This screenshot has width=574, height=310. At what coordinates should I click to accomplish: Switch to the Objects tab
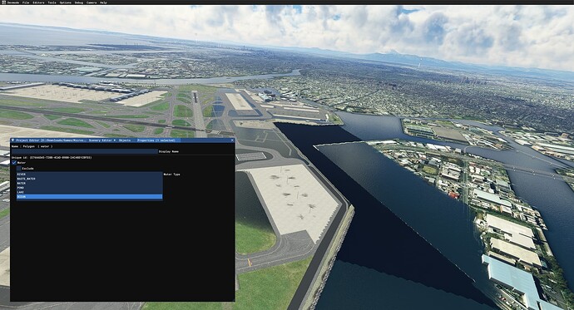125,140
